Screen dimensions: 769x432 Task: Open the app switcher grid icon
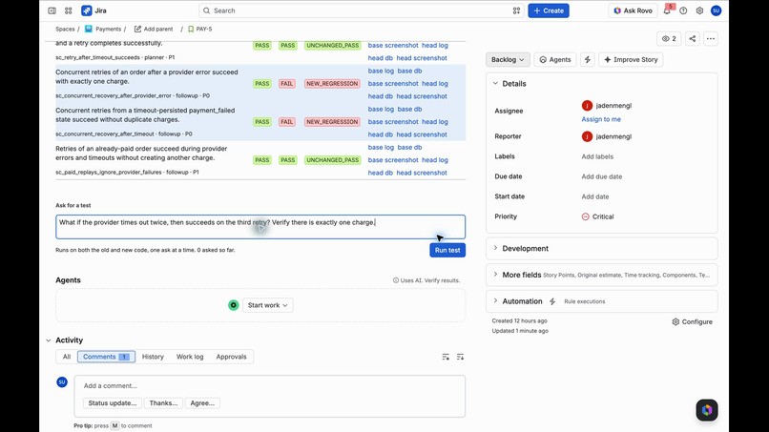pyautogui.click(x=68, y=10)
